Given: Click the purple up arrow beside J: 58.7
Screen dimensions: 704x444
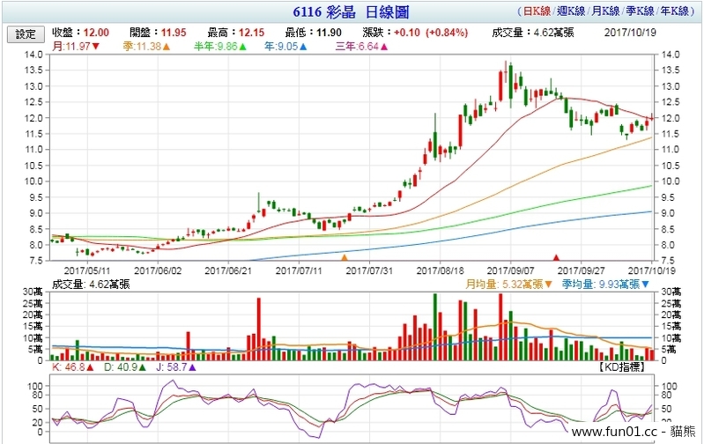Looking at the screenshot, I should (192, 367).
